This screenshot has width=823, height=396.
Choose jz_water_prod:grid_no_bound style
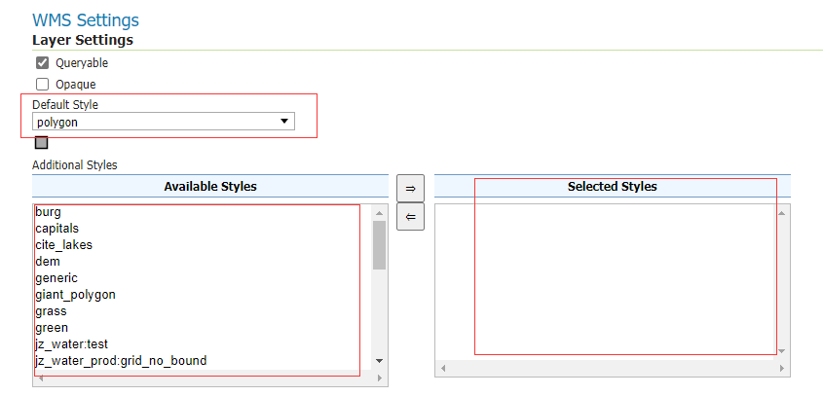(120, 360)
